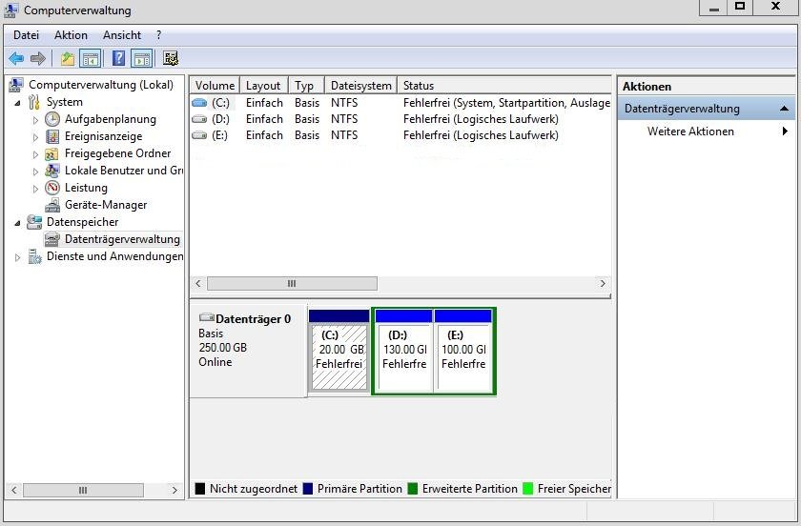The height and width of the screenshot is (526, 801).
Task: Click the Datenspeicher storage icon
Action: point(34,222)
